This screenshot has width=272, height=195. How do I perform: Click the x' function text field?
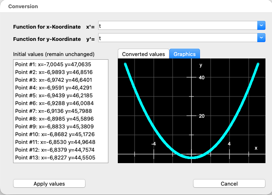tap(177, 26)
